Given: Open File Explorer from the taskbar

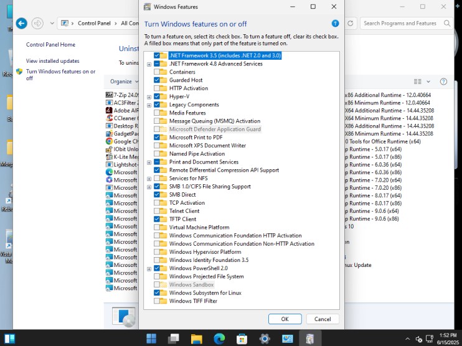Looking at the screenshot, I should [x=197, y=339].
